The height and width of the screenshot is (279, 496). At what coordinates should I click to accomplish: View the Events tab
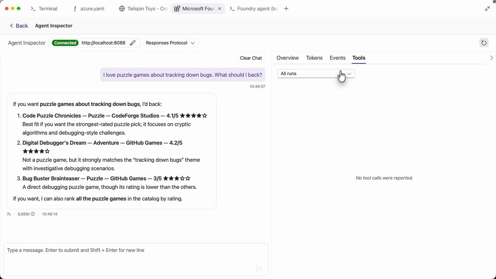[x=338, y=58]
